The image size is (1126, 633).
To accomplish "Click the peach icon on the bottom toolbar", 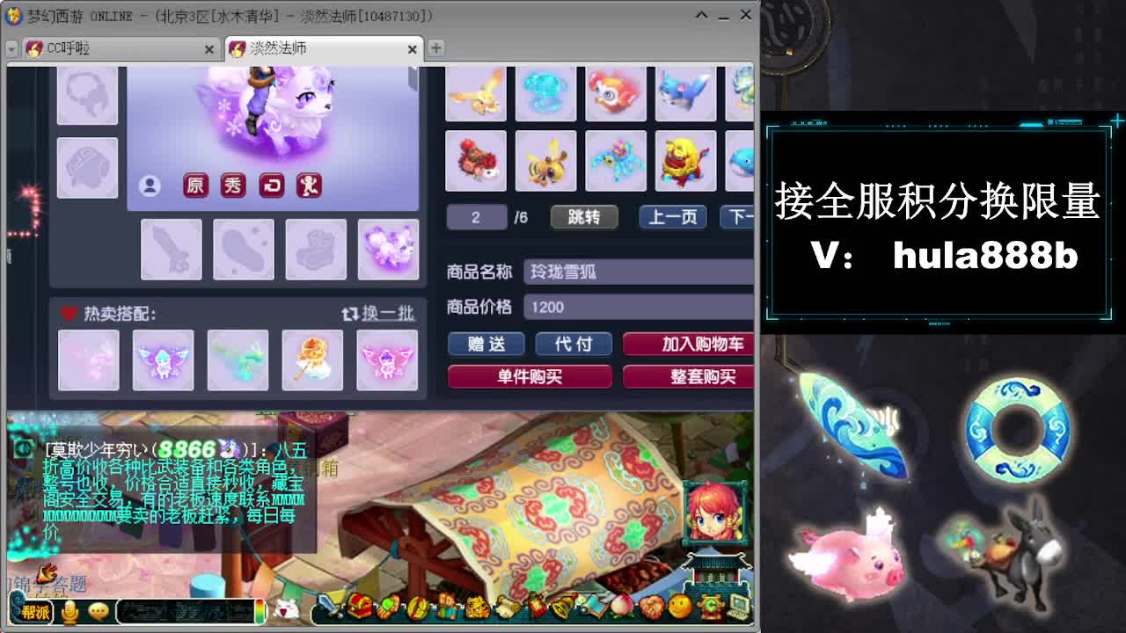I will pyautogui.click(x=621, y=609).
